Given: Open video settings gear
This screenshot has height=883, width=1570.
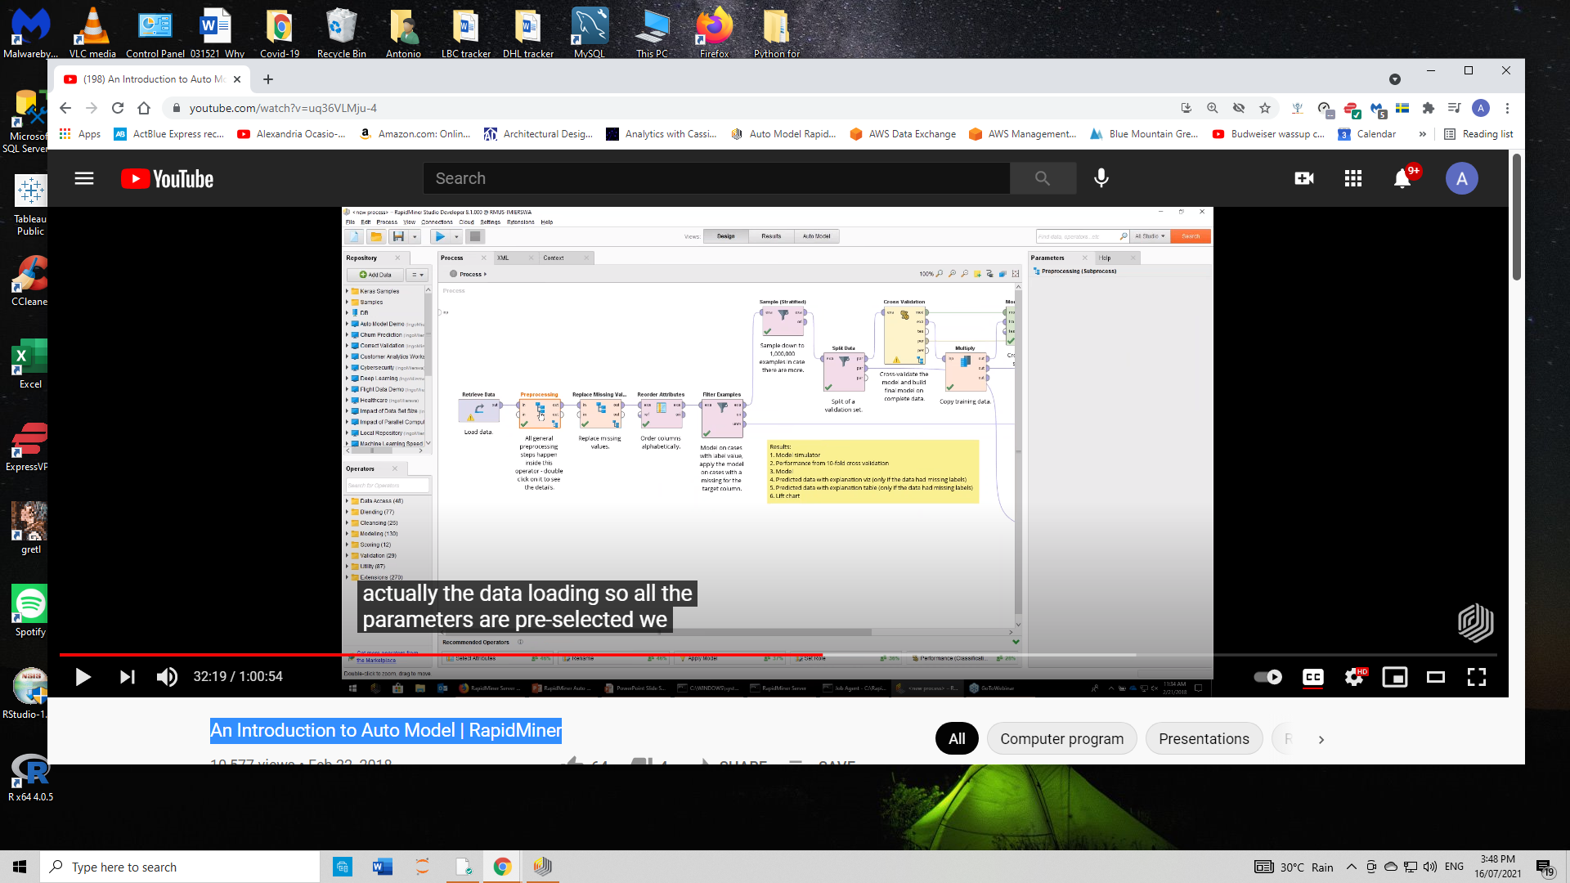Looking at the screenshot, I should click(1354, 677).
